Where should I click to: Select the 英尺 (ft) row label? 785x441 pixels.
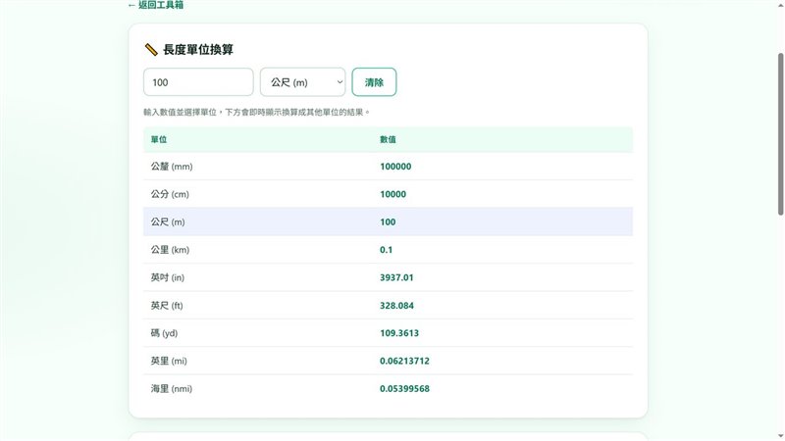tap(167, 306)
